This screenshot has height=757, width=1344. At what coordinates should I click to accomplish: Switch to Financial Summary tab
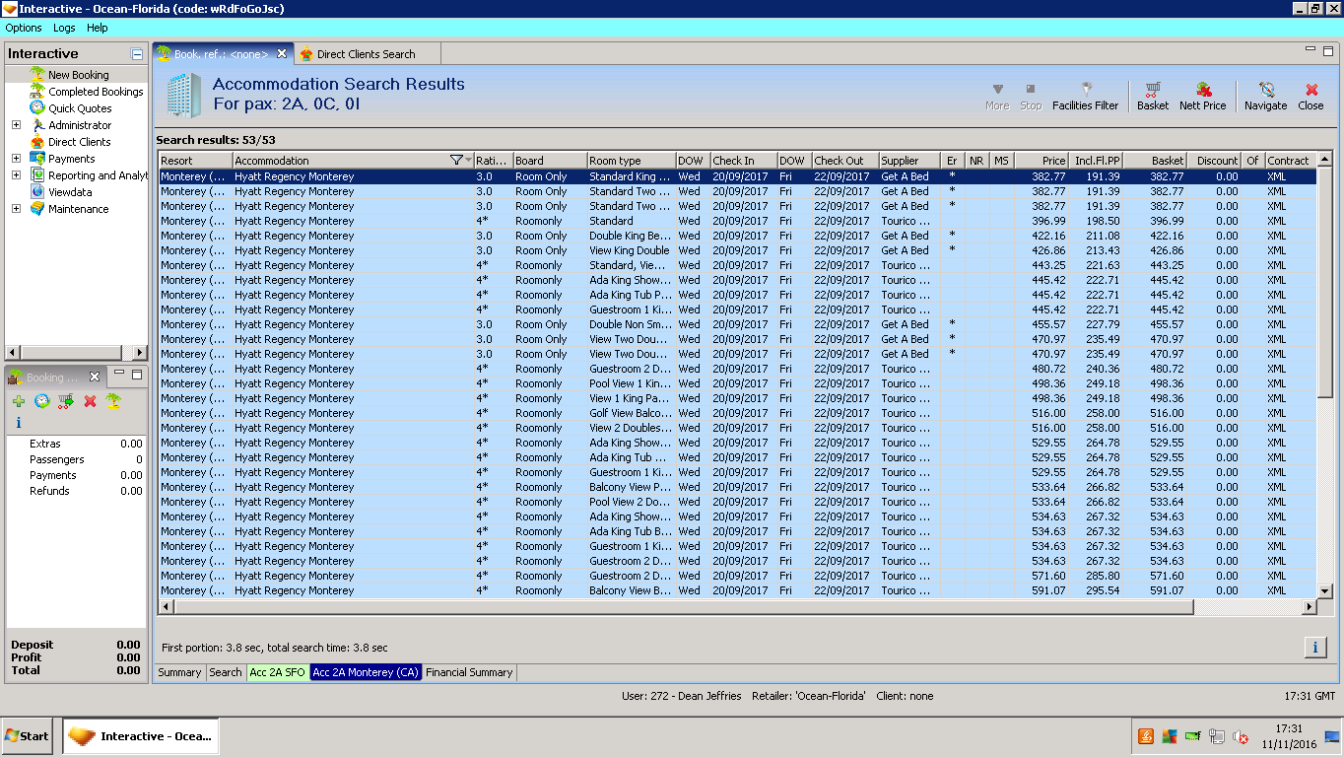coord(469,672)
